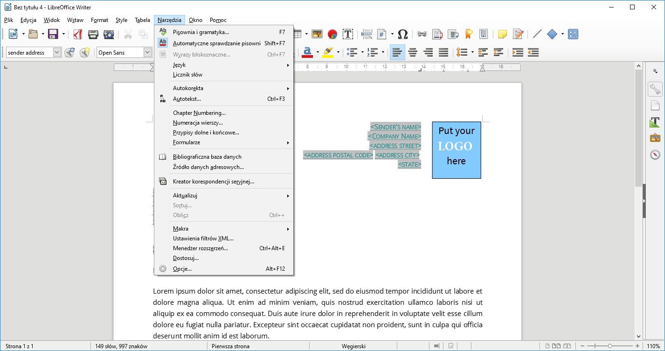The image size is (665, 351).
Task: Open numbered list style dropdown arrow
Action: pyautogui.click(x=383, y=53)
